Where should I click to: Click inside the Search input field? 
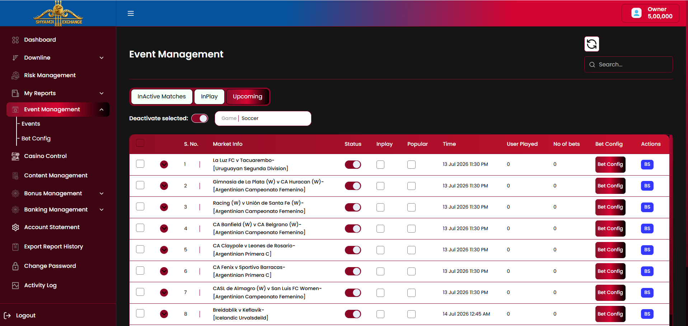click(628, 65)
